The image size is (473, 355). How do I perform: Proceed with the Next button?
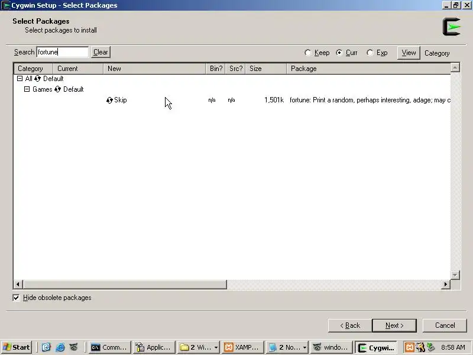(x=394, y=325)
